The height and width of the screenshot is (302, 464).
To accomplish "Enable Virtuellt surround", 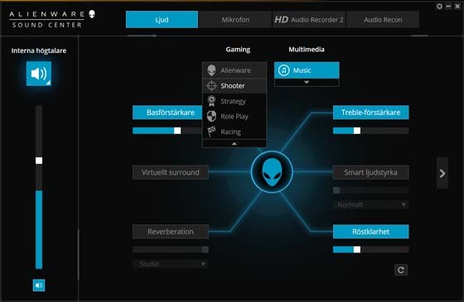I will pyautogui.click(x=171, y=172).
